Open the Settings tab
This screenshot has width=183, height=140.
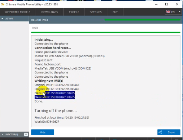click(x=96, y=12)
